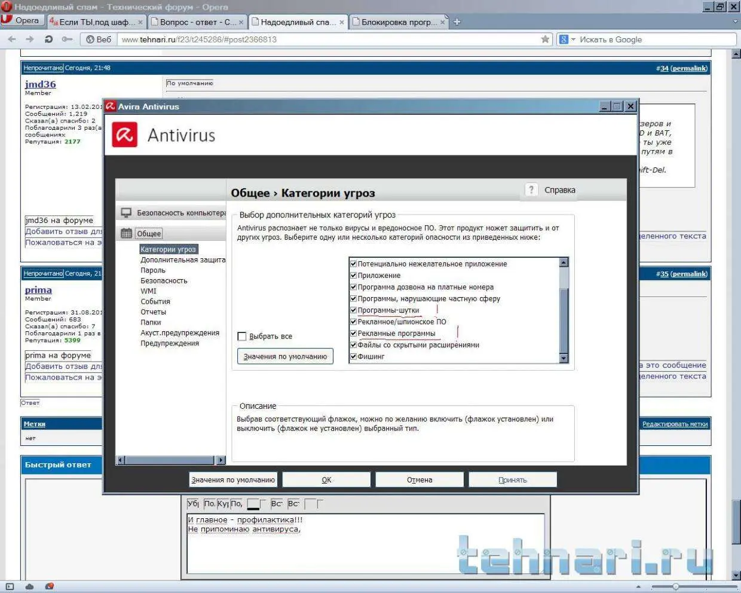Adjust the Opera zoom slider in status bar
Screen dimensions: 741x593
point(675,586)
